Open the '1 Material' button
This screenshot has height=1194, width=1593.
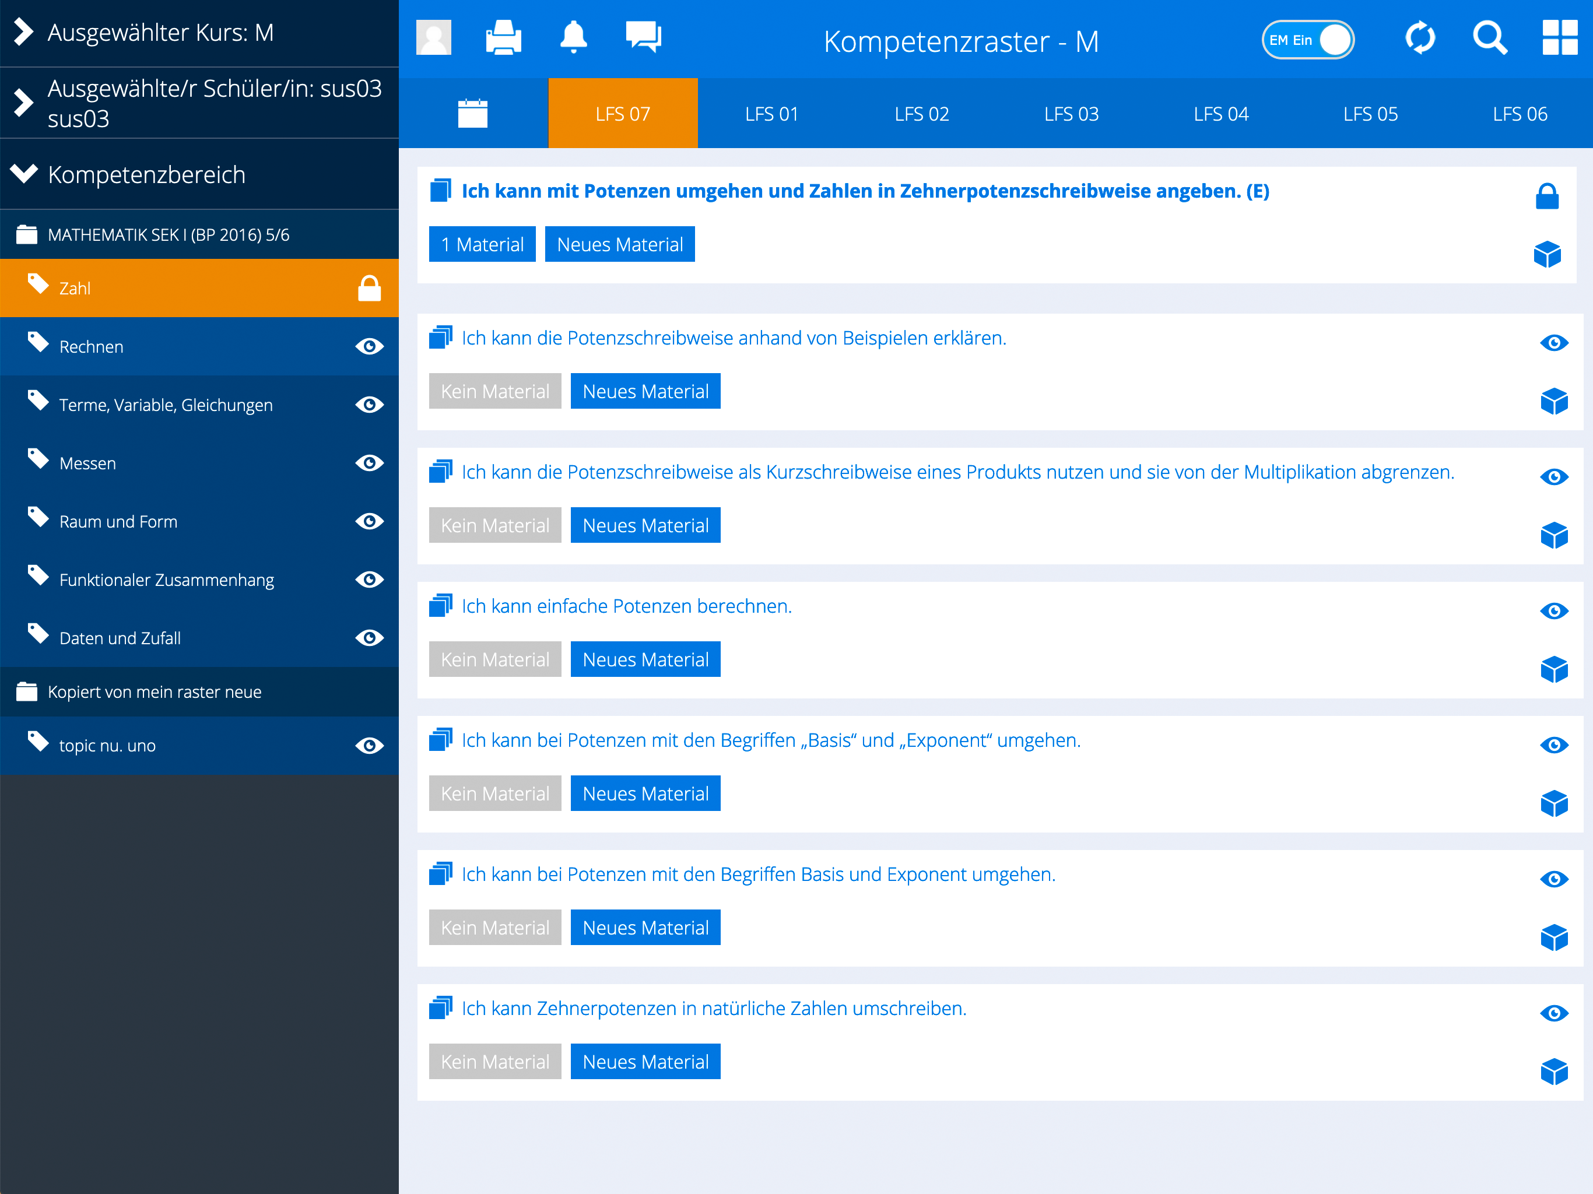[483, 244]
